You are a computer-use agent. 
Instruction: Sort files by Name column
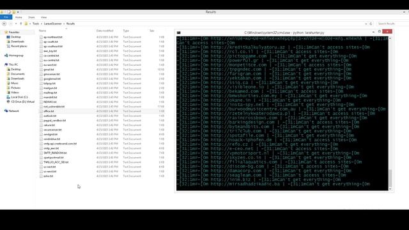43,31
